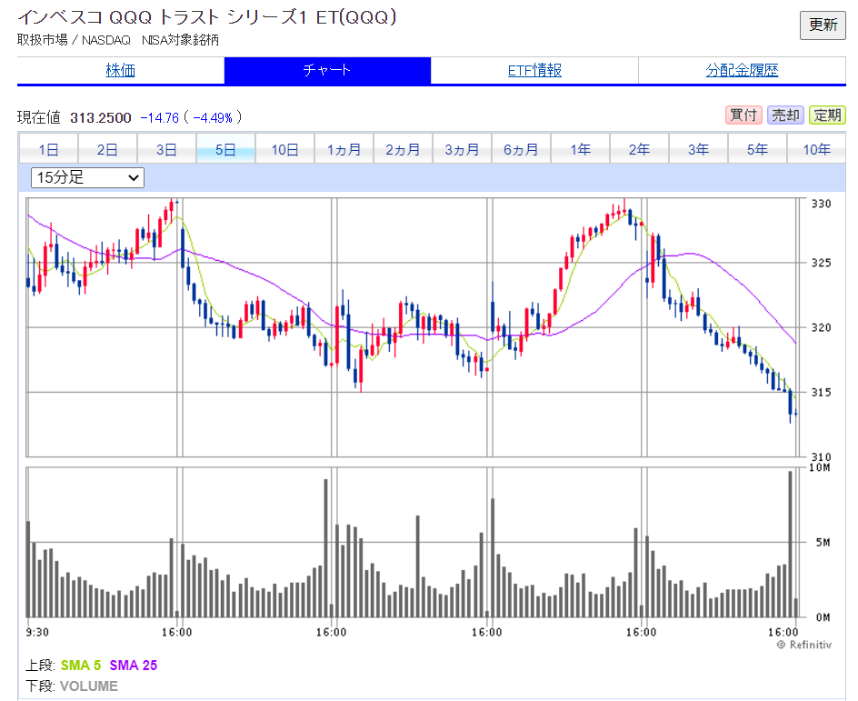Select the 2日 chart period
The image size is (858, 701).
[x=108, y=149]
